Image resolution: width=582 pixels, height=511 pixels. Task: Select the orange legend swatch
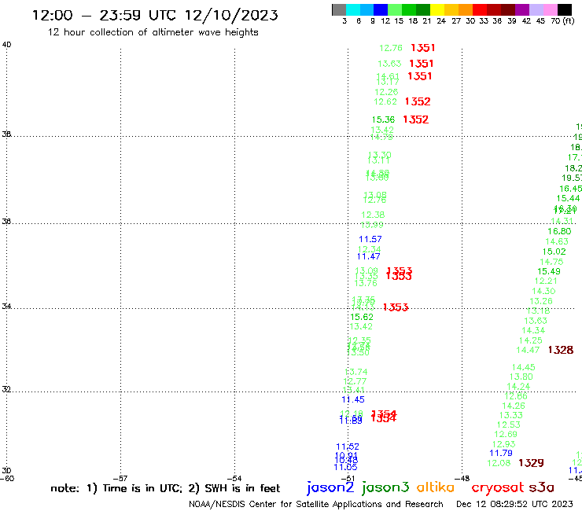tap(466, 9)
